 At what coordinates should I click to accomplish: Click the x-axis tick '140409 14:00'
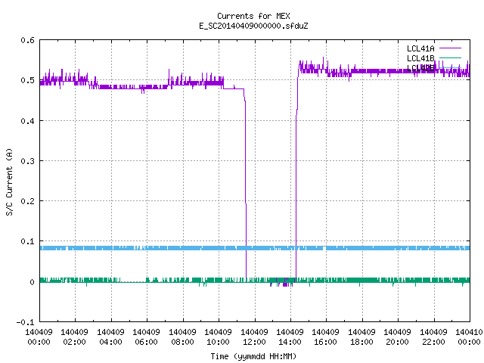[x=290, y=337]
